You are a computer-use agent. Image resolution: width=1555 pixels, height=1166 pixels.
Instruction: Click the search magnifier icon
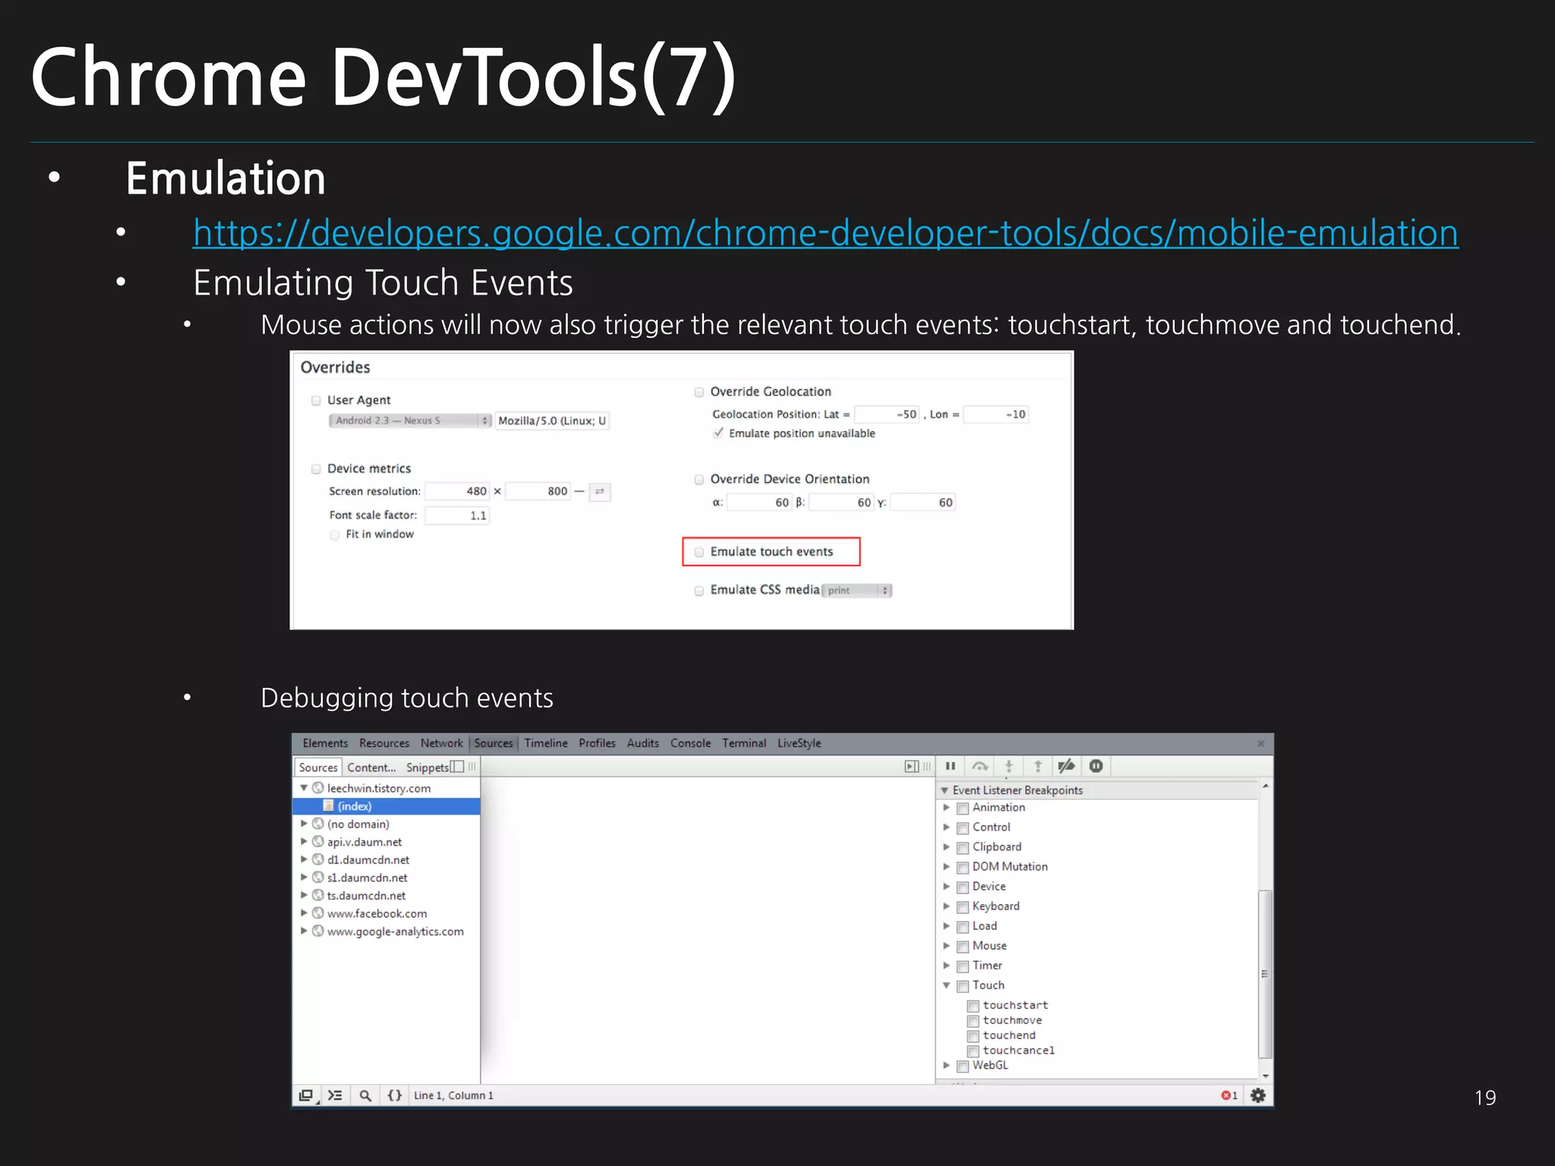click(x=365, y=1095)
